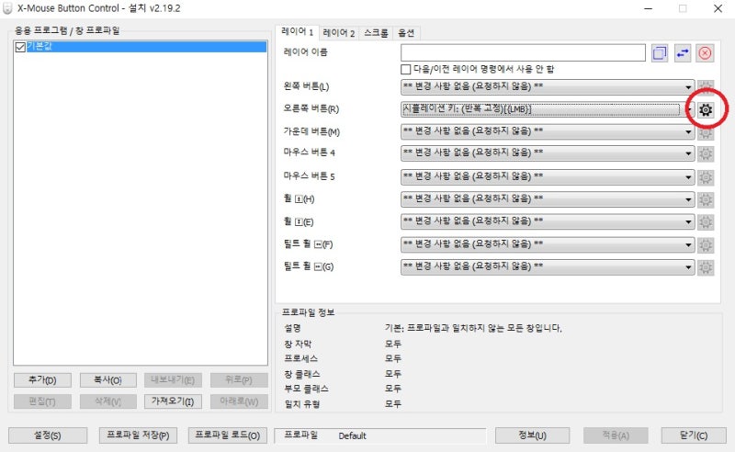Open the 왼쪽 버튼(L) dropdown
Image resolution: width=735 pixels, height=452 pixels.
tap(548, 86)
